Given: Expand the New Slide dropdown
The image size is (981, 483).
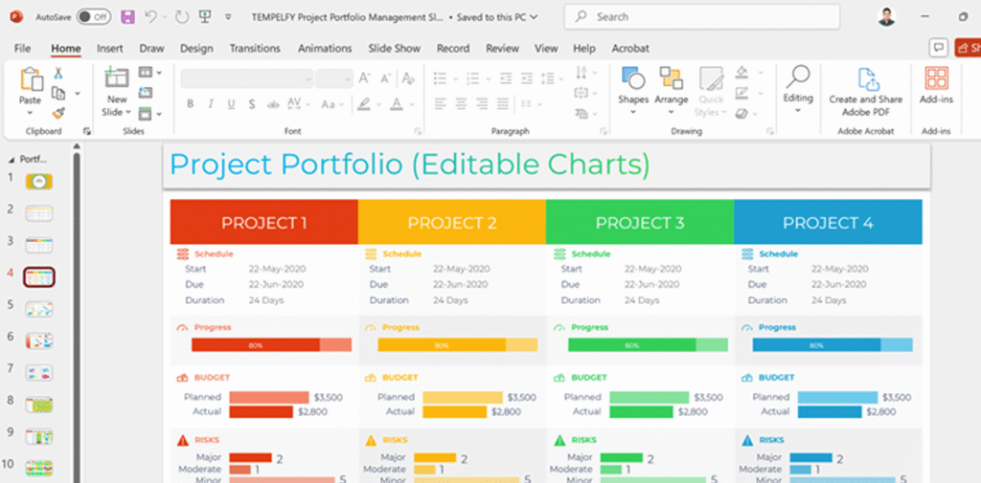Looking at the screenshot, I should [x=117, y=112].
